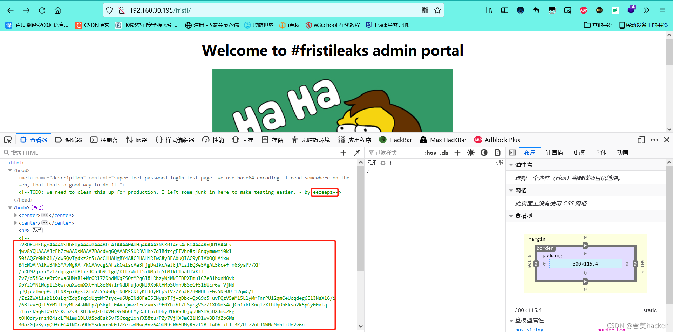Open the w3school 在线教程 bookmark

tap(333, 25)
